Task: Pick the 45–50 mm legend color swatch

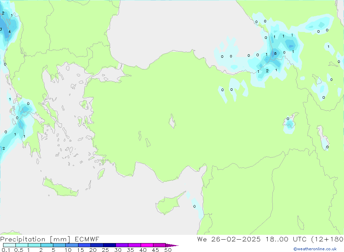Action: point(160,245)
